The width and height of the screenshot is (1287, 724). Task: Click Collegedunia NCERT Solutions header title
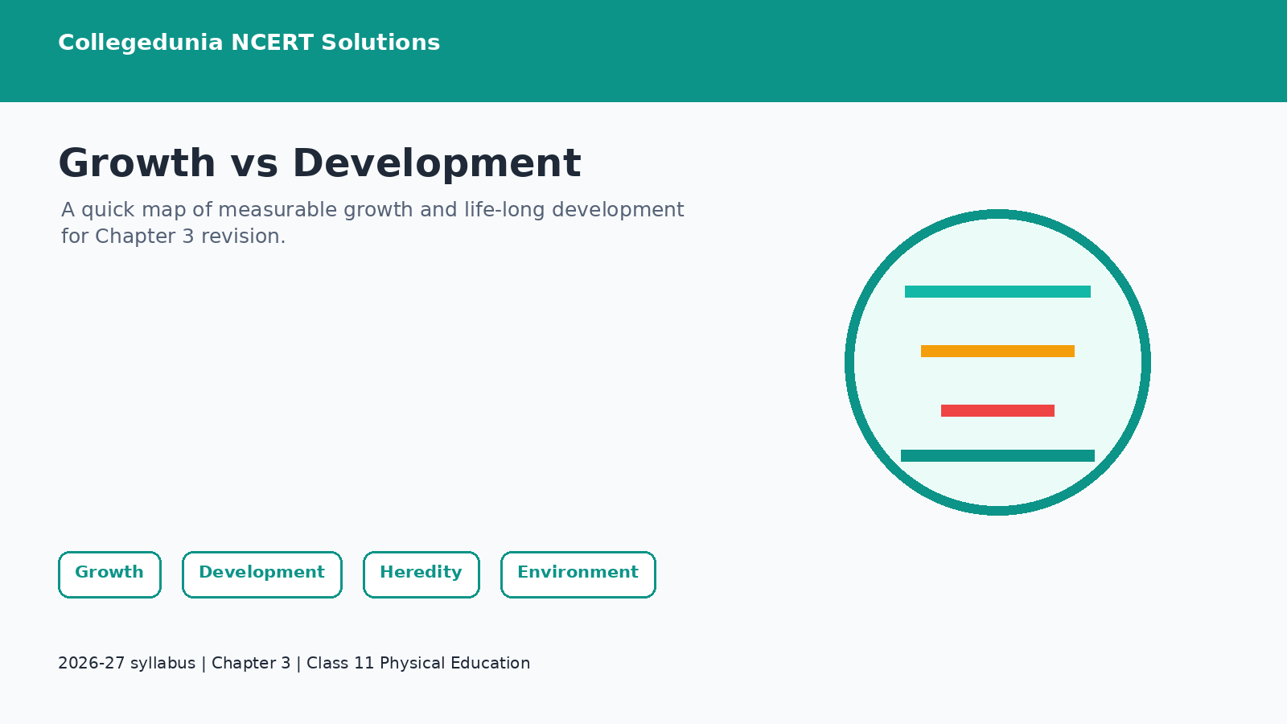click(x=249, y=43)
